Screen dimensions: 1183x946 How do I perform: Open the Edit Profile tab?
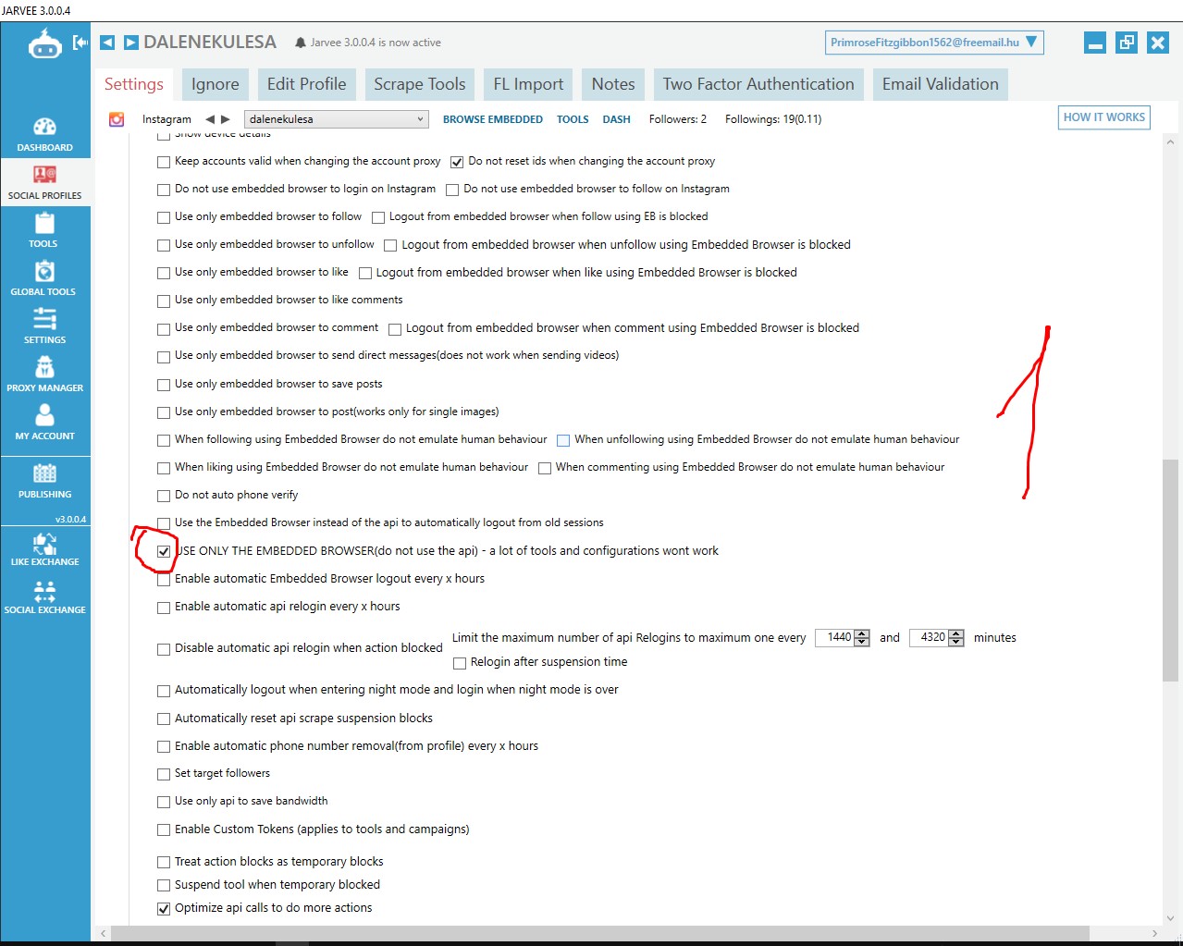click(x=306, y=84)
